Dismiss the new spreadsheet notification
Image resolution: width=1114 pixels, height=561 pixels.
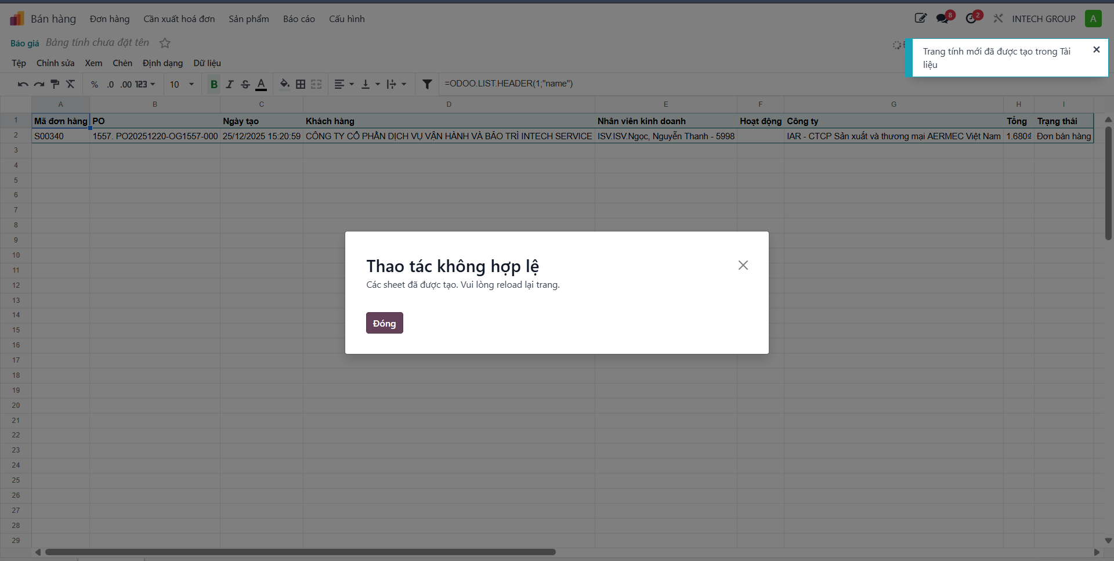point(1097,50)
